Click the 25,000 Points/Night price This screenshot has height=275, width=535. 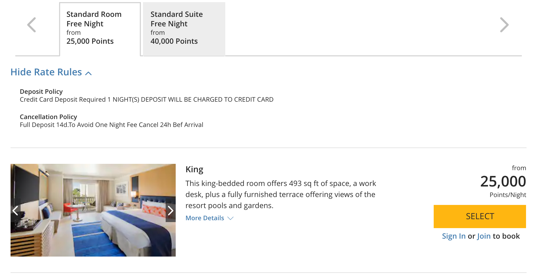point(503,182)
